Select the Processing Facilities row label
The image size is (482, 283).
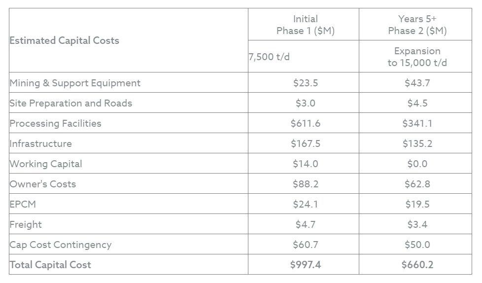coord(56,123)
